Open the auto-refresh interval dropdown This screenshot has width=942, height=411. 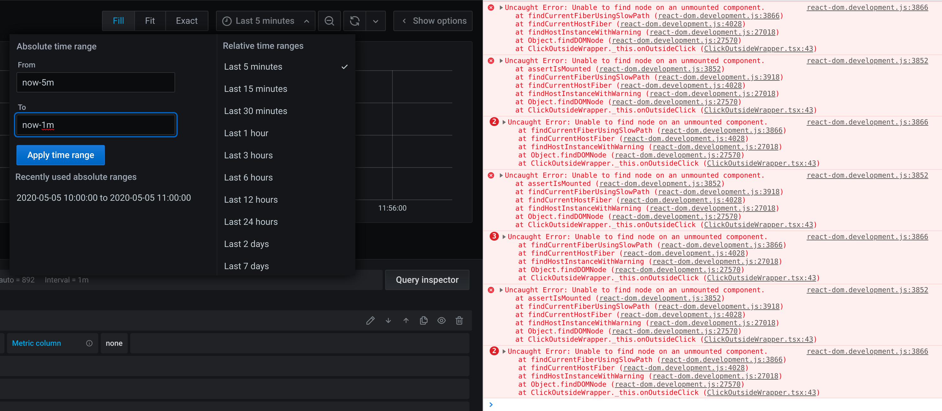pos(376,21)
